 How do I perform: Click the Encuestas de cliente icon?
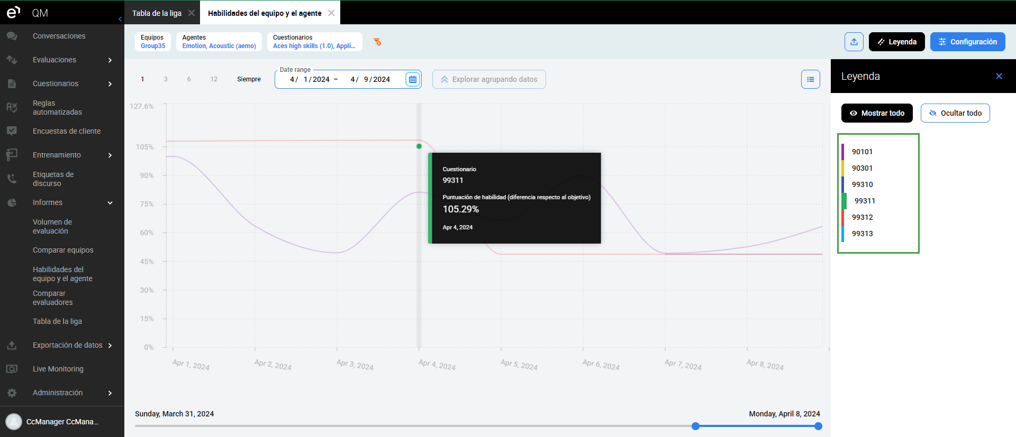12,131
